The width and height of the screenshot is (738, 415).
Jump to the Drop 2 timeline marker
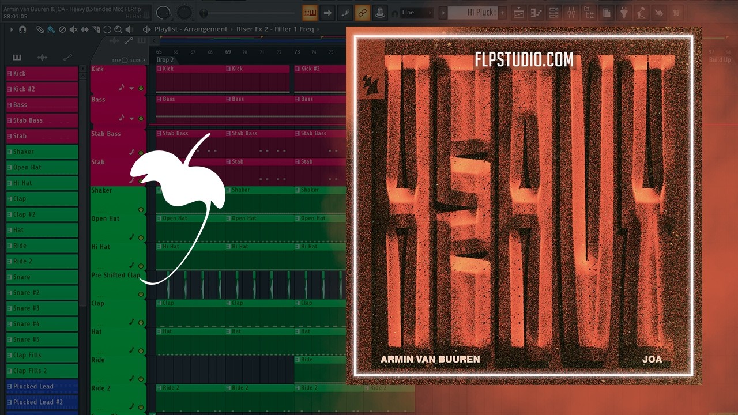pyautogui.click(x=165, y=60)
